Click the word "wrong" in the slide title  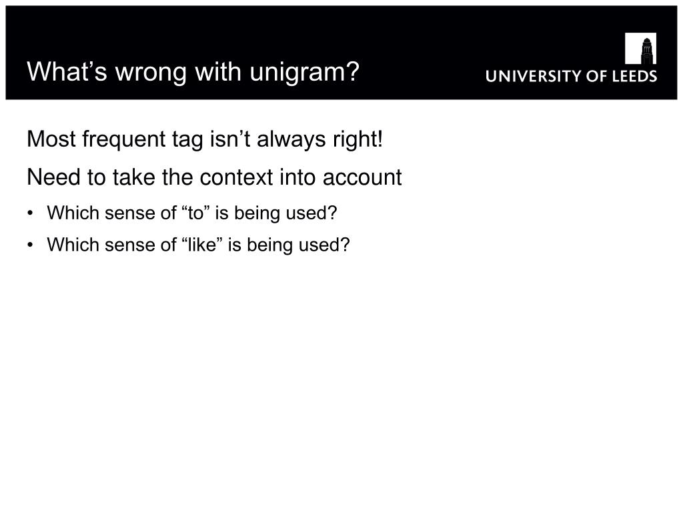pyautogui.click(x=151, y=72)
